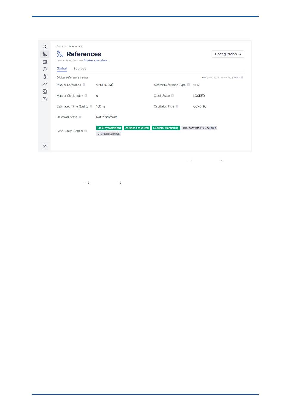
Task: Click the State breadcrumb link
Action: [60, 46]
